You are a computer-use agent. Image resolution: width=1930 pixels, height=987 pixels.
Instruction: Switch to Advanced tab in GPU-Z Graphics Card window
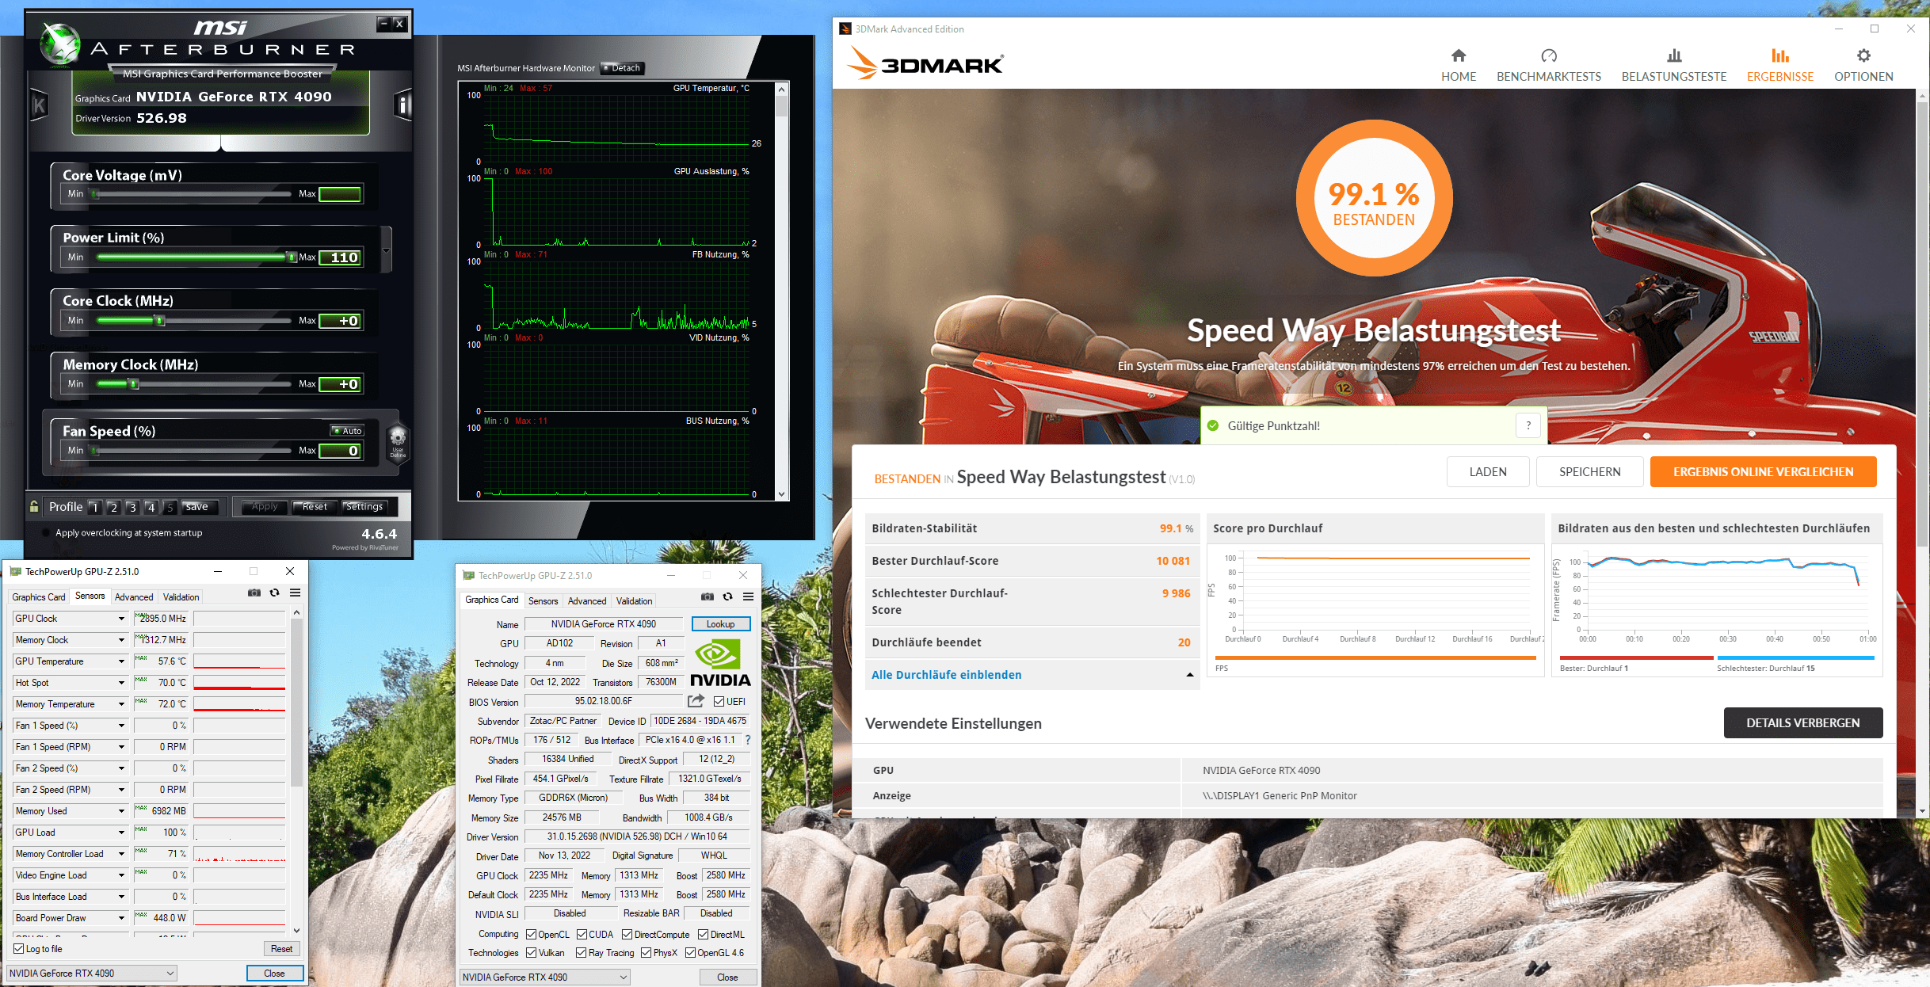point(587,601)
